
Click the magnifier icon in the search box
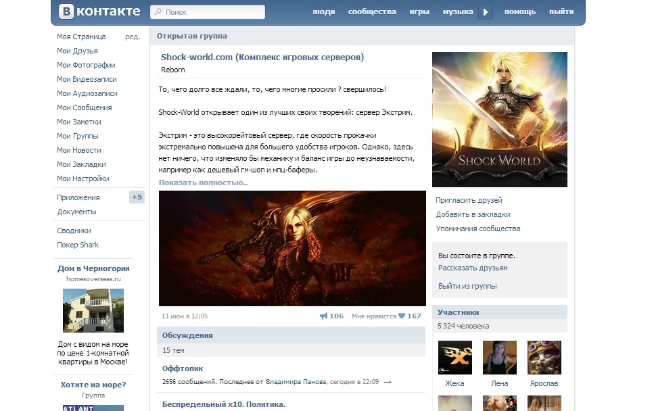point(158,12)
